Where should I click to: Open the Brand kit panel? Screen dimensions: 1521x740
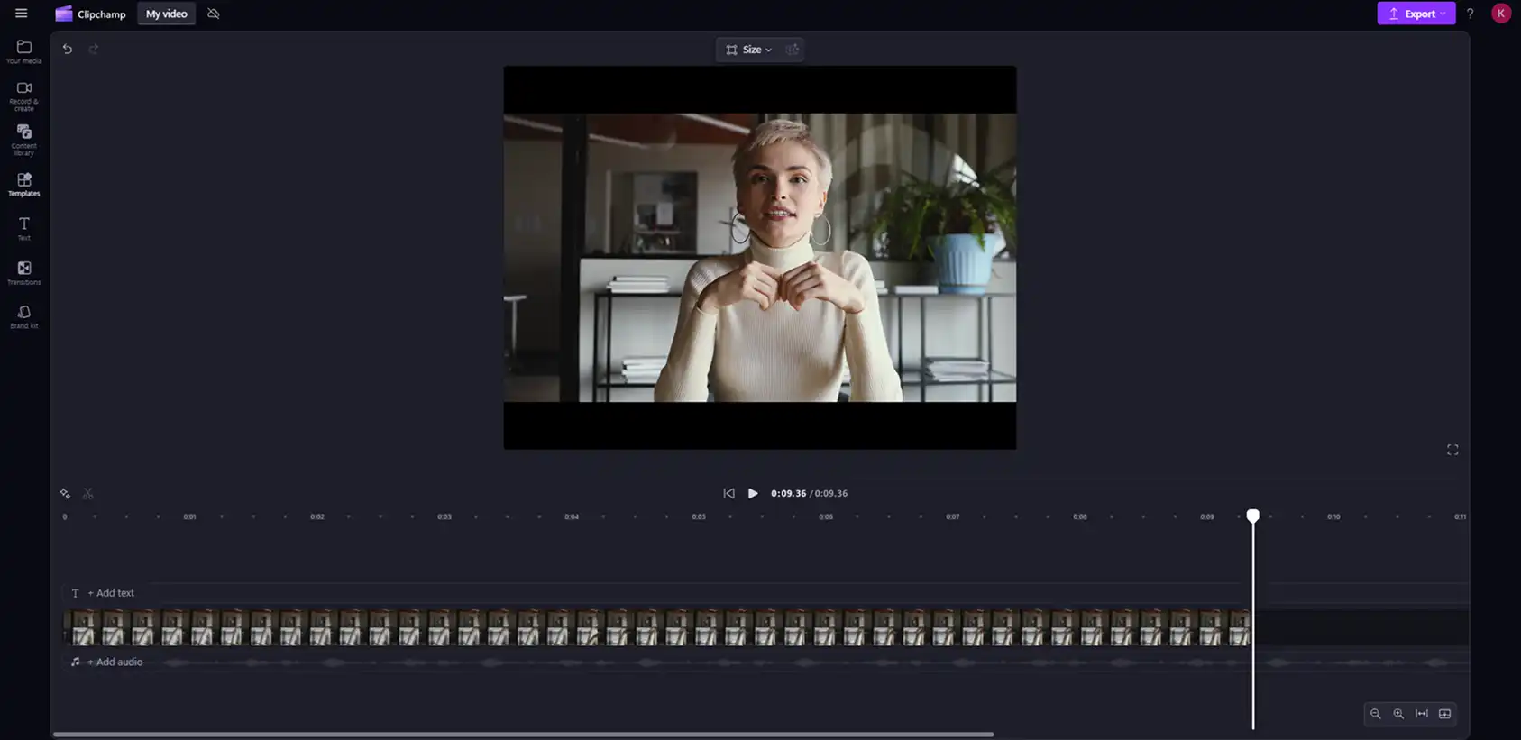pos(24,316)
